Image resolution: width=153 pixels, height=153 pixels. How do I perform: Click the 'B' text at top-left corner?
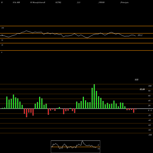click(2, 2)
